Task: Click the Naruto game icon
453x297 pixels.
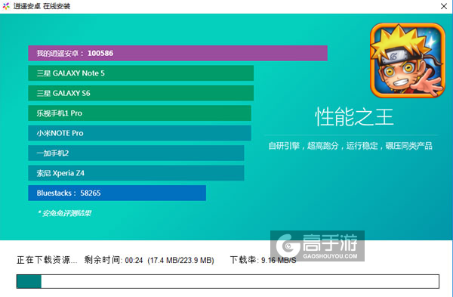Action: tap(408, 60)
